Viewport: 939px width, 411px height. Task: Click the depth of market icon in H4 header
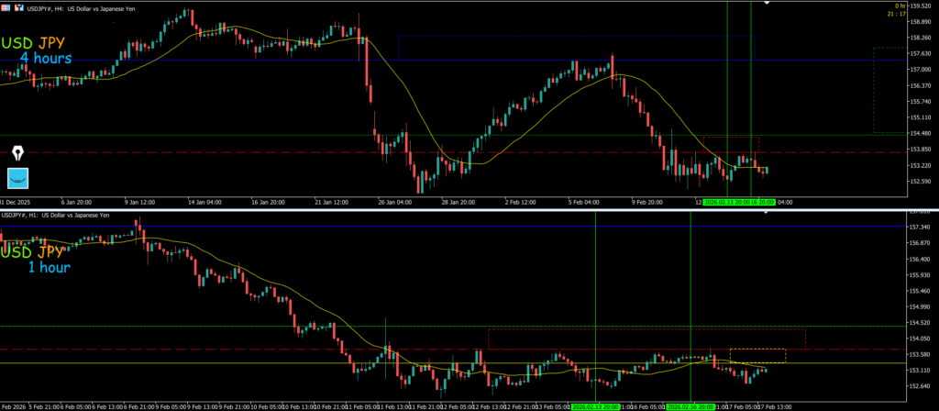[17, 9]
